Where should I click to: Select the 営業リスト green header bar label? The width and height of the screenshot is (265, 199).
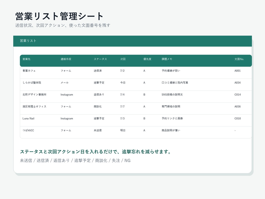28,41
